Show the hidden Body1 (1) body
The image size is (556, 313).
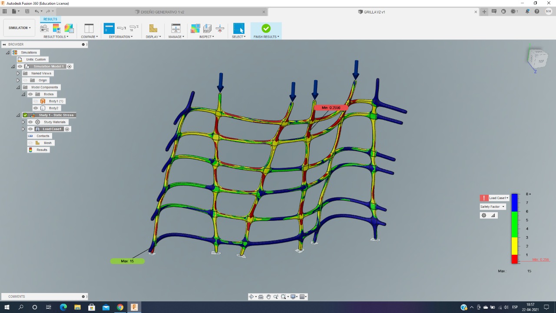(36, 101)
